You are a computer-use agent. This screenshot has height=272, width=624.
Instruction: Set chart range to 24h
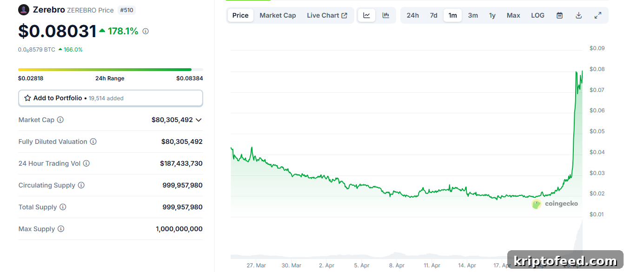click(x=413, y=15)
